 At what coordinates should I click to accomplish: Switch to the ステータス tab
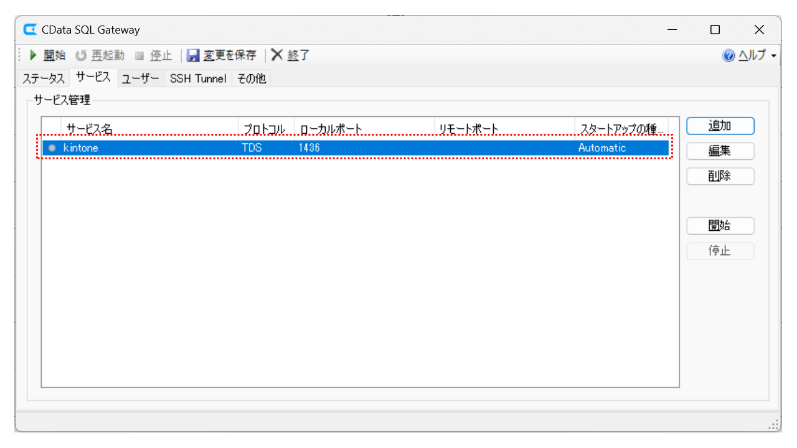44,78
